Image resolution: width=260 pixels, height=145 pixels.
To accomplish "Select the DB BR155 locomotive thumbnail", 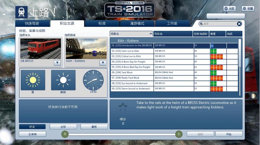I will click(x=41, y=49).
